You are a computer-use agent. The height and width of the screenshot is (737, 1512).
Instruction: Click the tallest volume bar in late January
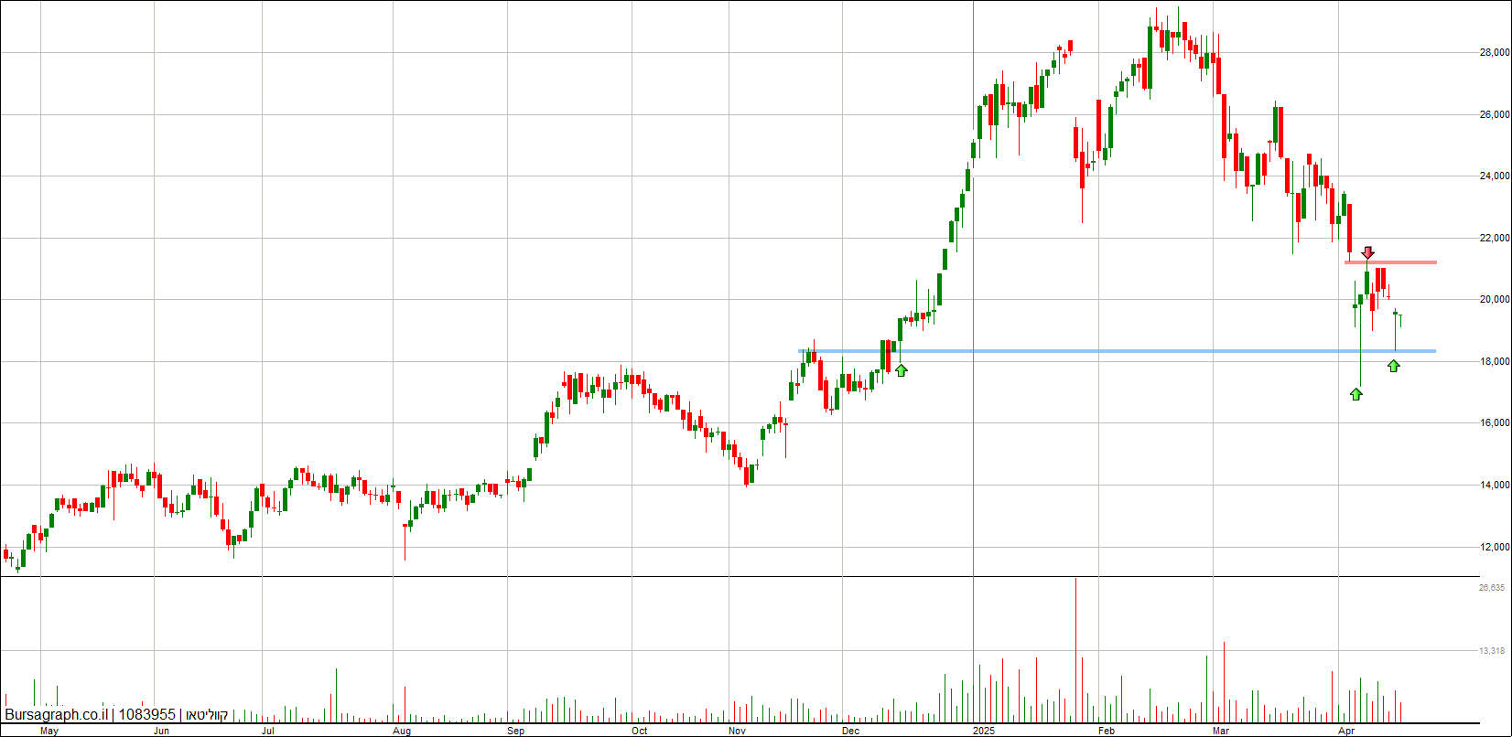tap(1075, 650)
